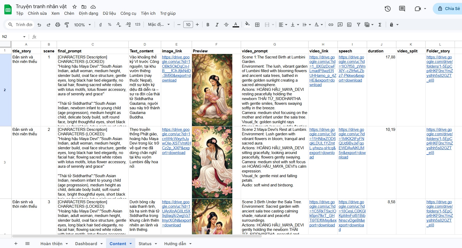Open the fill color paint bucket
This screenshot has height=248, width=462.
[x=247, y=25]
